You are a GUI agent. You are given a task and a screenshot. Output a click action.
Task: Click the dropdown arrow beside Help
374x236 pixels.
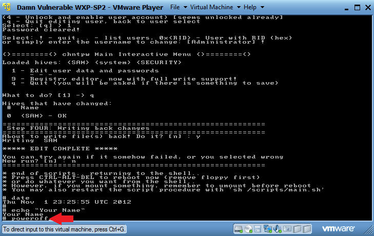(262, 7)
